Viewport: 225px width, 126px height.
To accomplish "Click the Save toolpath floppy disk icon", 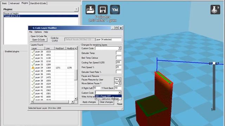I will click(103, 9).
